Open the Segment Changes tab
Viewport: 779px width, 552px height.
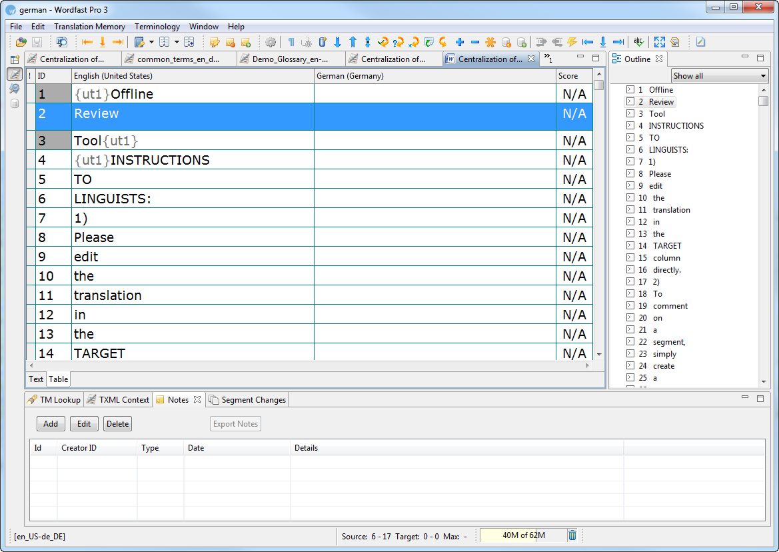click(247, 400)
